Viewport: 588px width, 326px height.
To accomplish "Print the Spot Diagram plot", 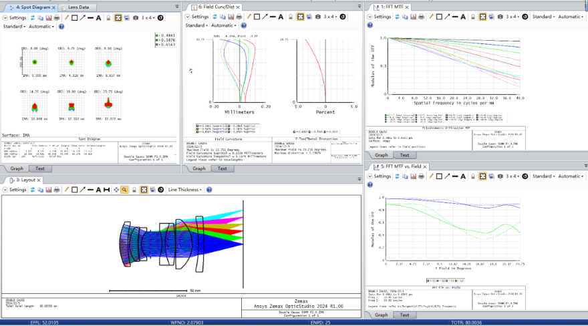I will tap(57, 16).
